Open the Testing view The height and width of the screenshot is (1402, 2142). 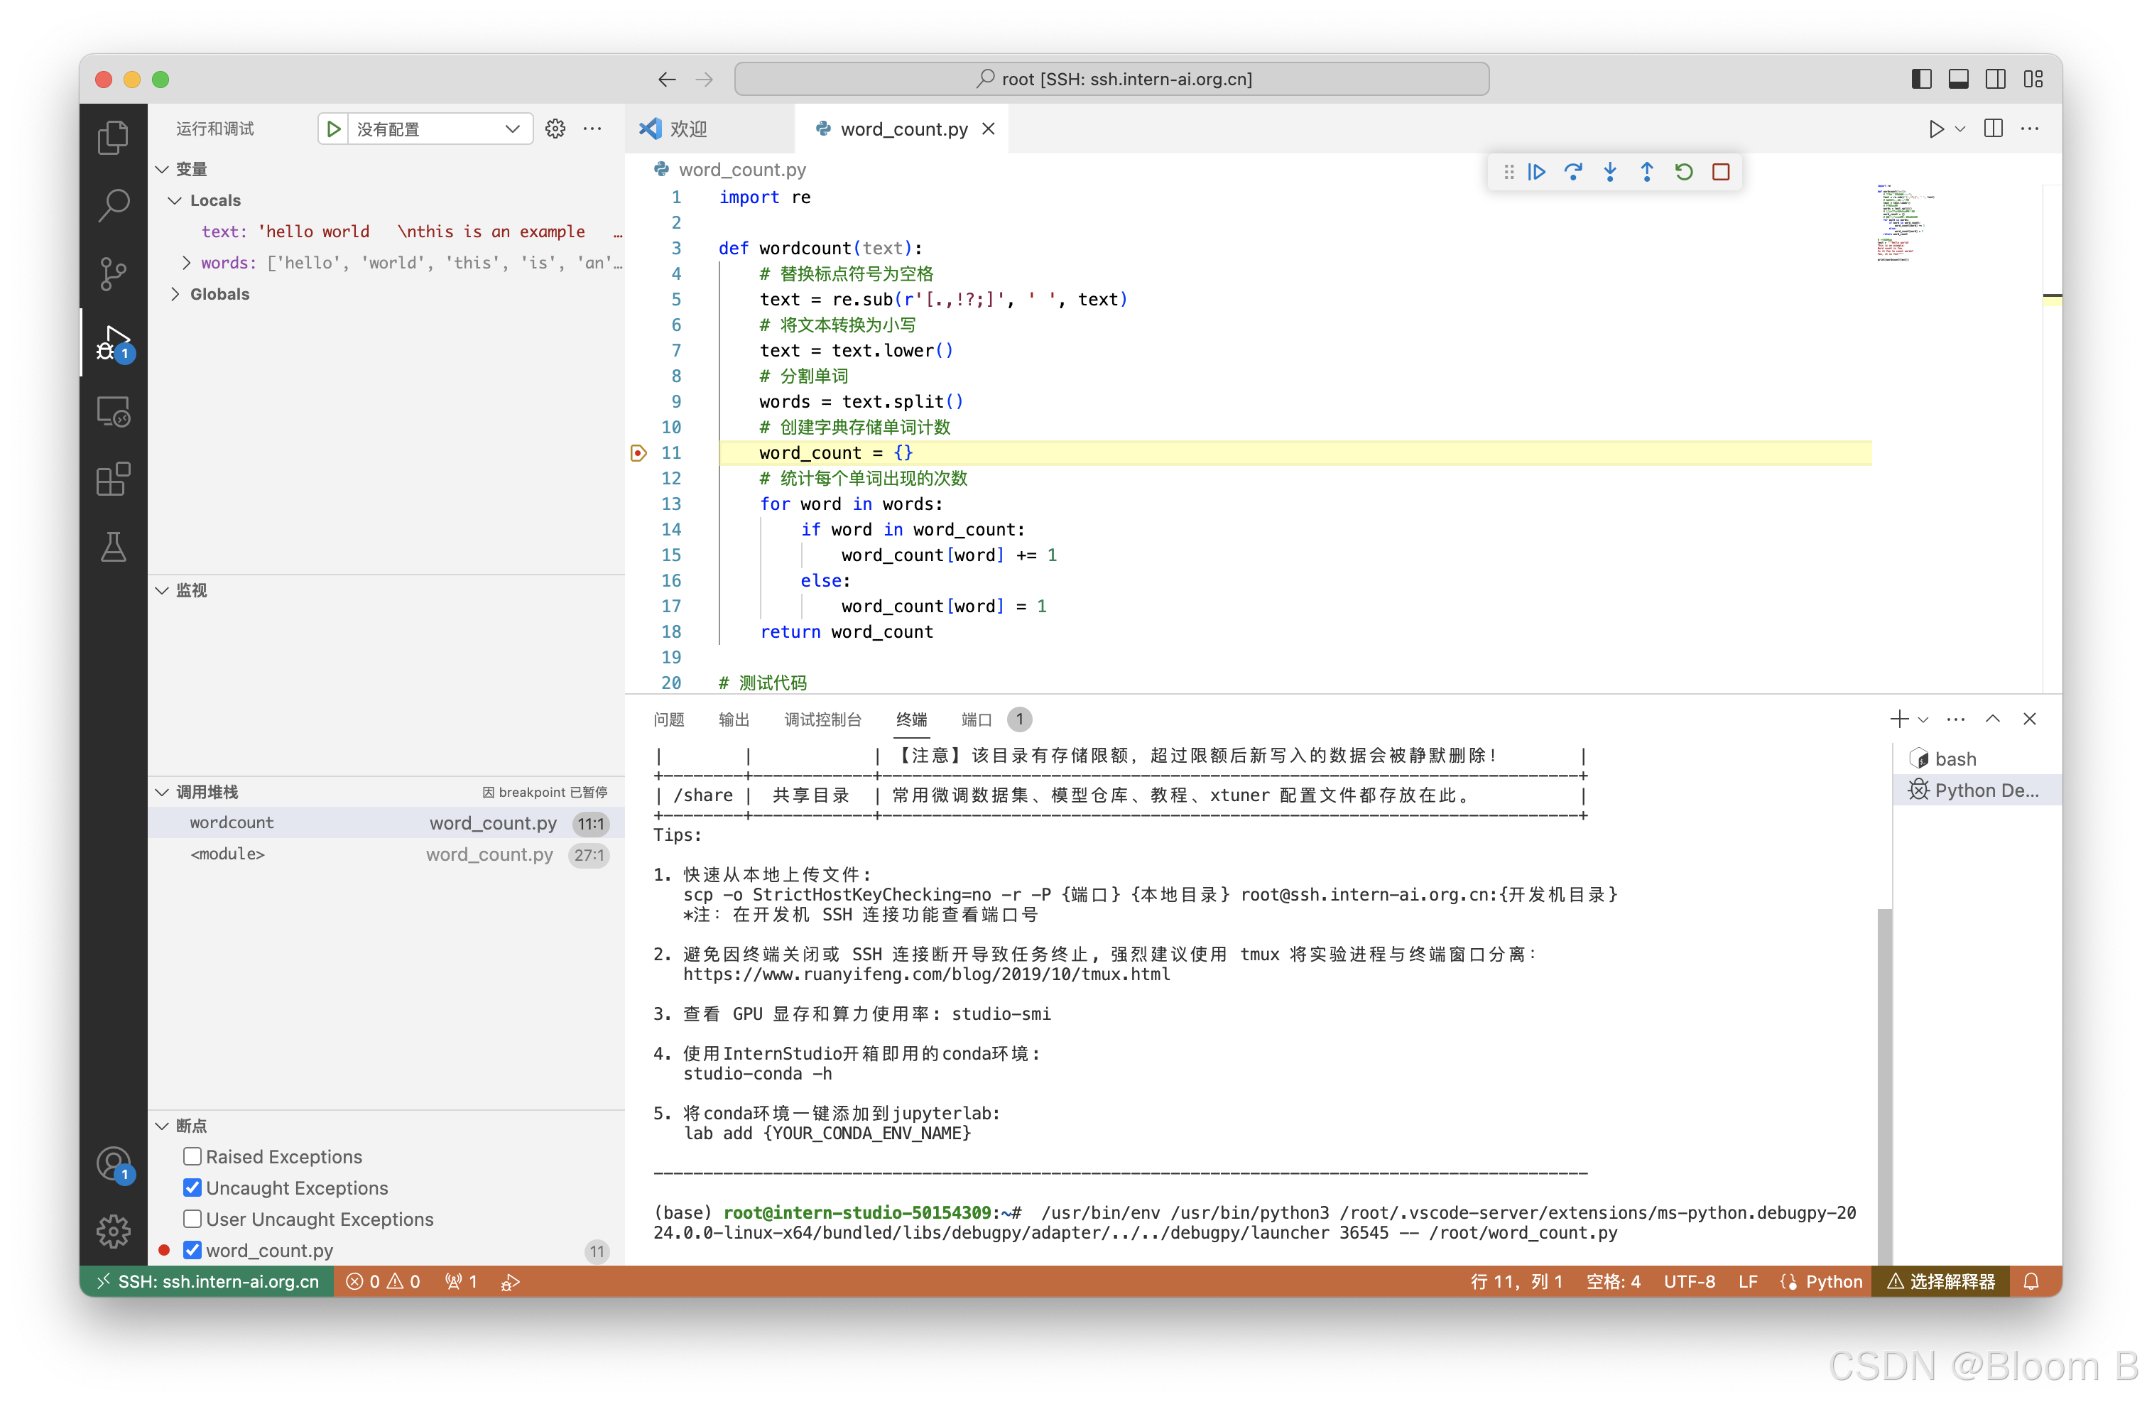coord(114,547)
